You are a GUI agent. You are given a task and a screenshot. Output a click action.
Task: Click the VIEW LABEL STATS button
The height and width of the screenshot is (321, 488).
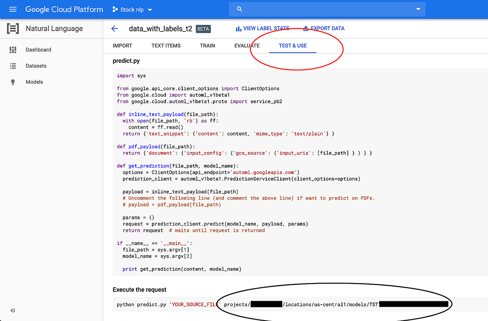pyautogui.click(x=262, y=28)
